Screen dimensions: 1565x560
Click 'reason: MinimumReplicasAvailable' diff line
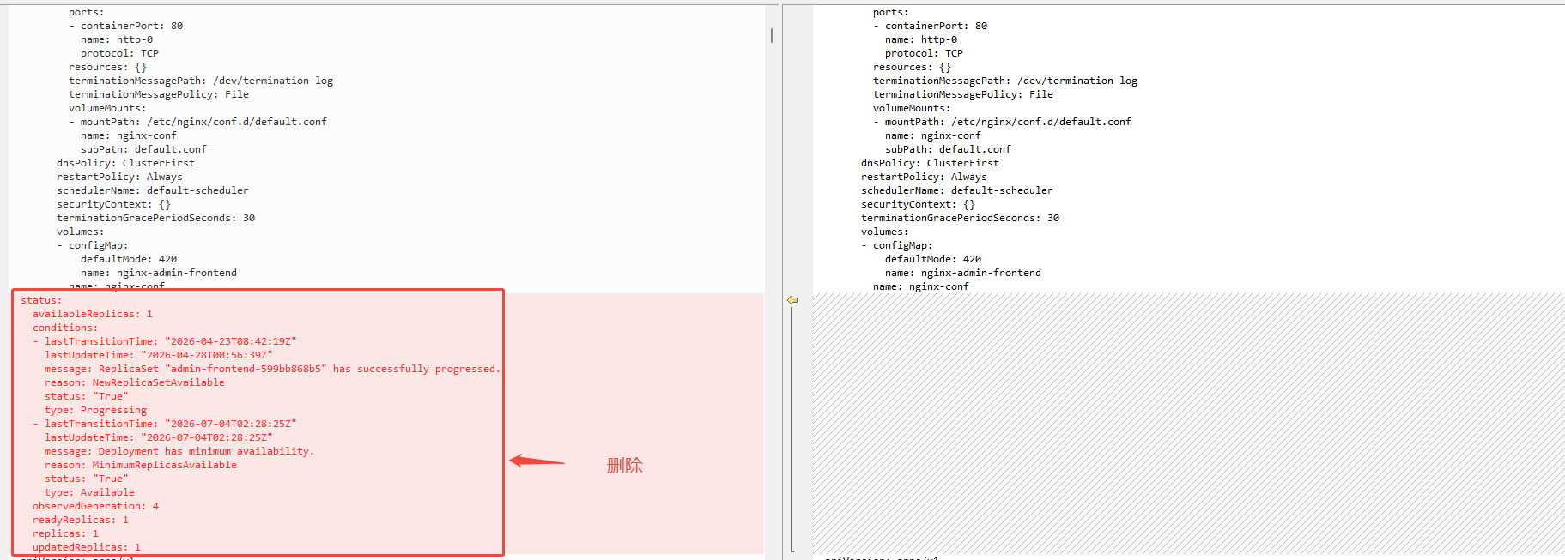click(141, 465)
